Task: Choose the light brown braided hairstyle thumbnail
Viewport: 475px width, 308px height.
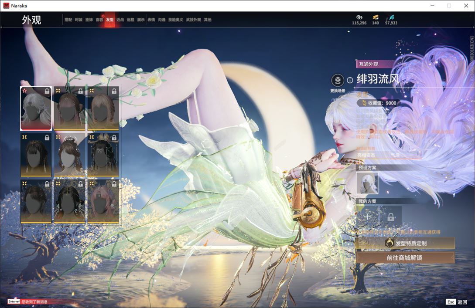Action: (x=103, y=108)
